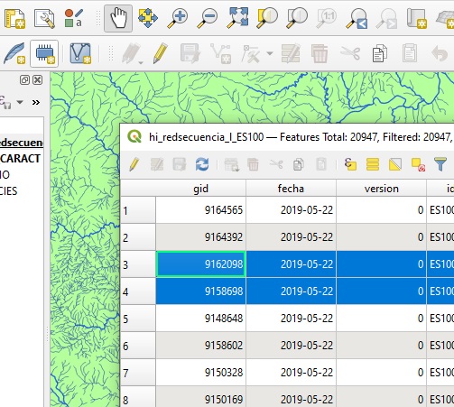
Task: Click Modify Attributes of Selected Features
Action: (291, 53)
